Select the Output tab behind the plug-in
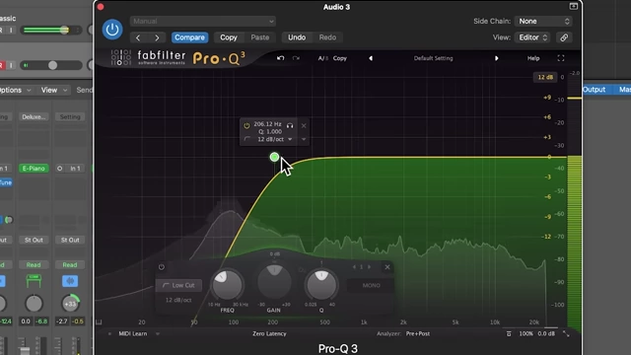The image size is (631, 355). (x=594, y=90)
